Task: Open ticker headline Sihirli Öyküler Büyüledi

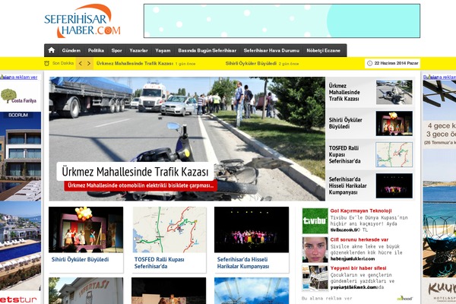Action: [x=251, y=63]
